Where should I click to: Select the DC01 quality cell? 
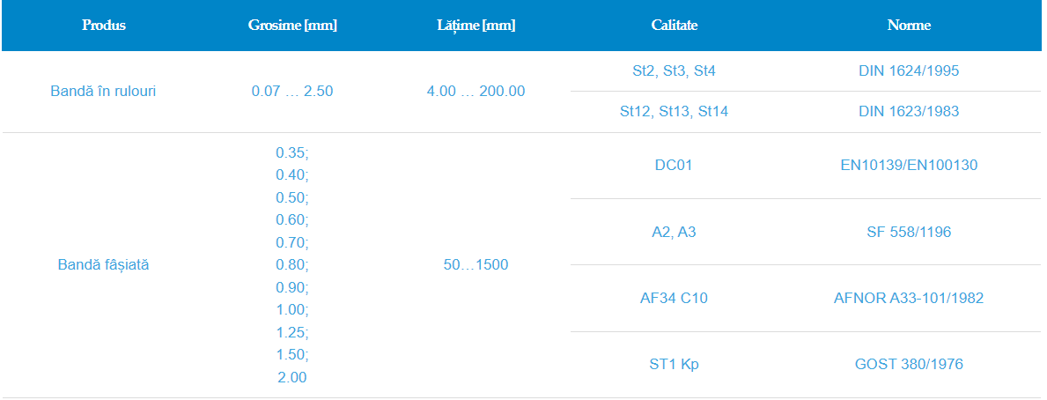(674, 165)
